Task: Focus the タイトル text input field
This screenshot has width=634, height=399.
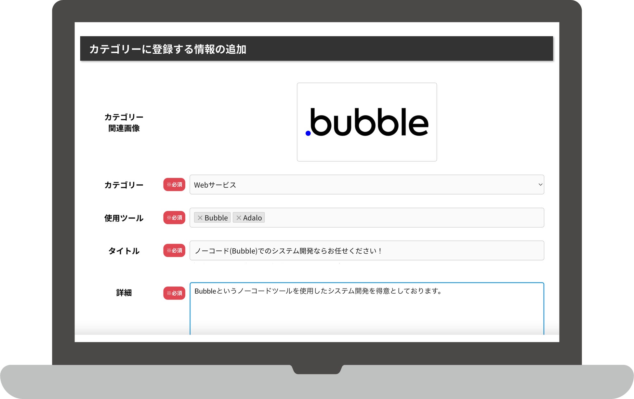Action: tap(367, 251)
